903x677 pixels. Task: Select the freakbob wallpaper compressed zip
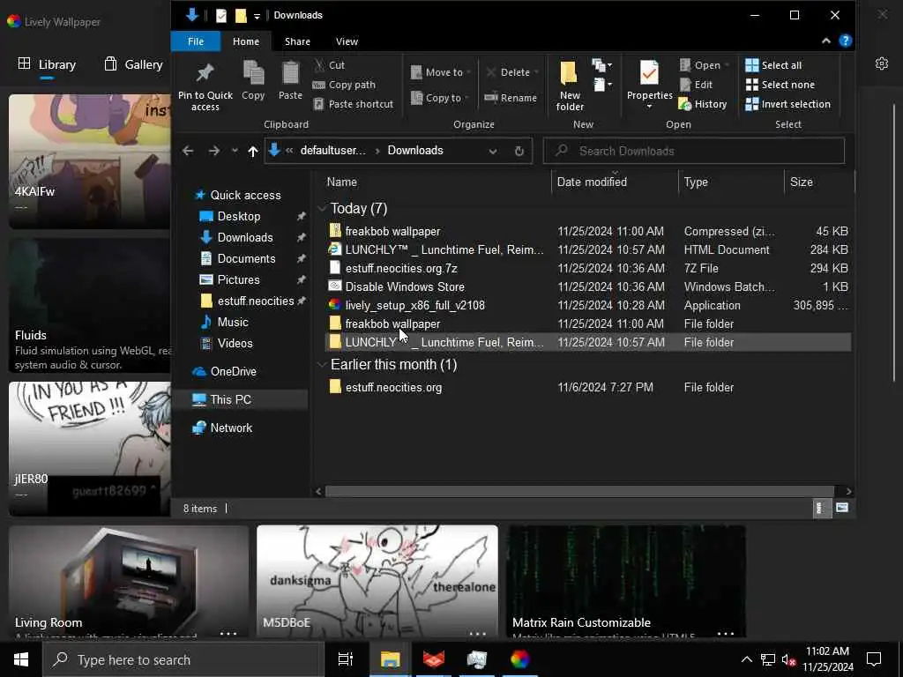(x=587, y=232)
